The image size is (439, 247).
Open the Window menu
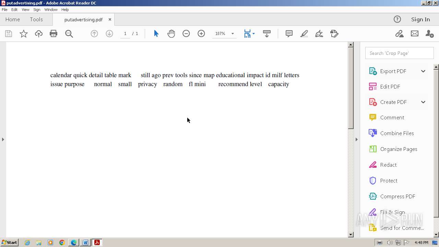click(x=51, y=10)
